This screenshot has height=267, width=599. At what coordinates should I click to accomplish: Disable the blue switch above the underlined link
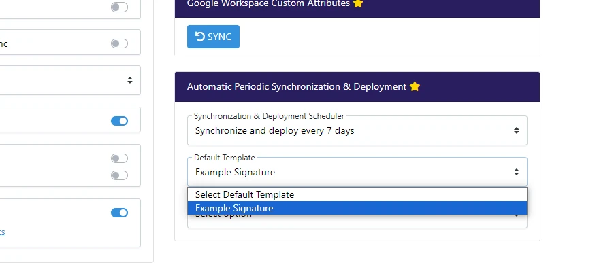119,213
